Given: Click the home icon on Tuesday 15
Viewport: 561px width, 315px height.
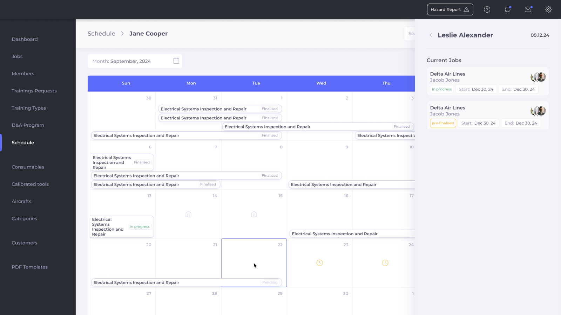Looking at the screenshot, I should (254, 214).
